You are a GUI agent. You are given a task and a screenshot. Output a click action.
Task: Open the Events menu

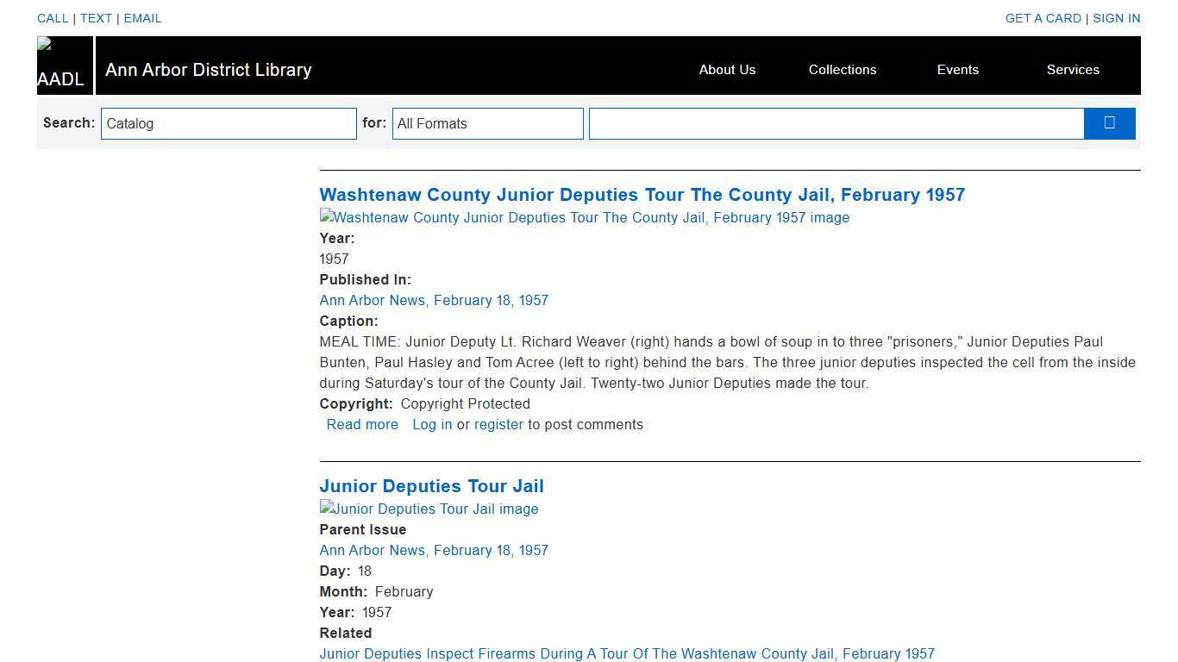tap(957, 70)
